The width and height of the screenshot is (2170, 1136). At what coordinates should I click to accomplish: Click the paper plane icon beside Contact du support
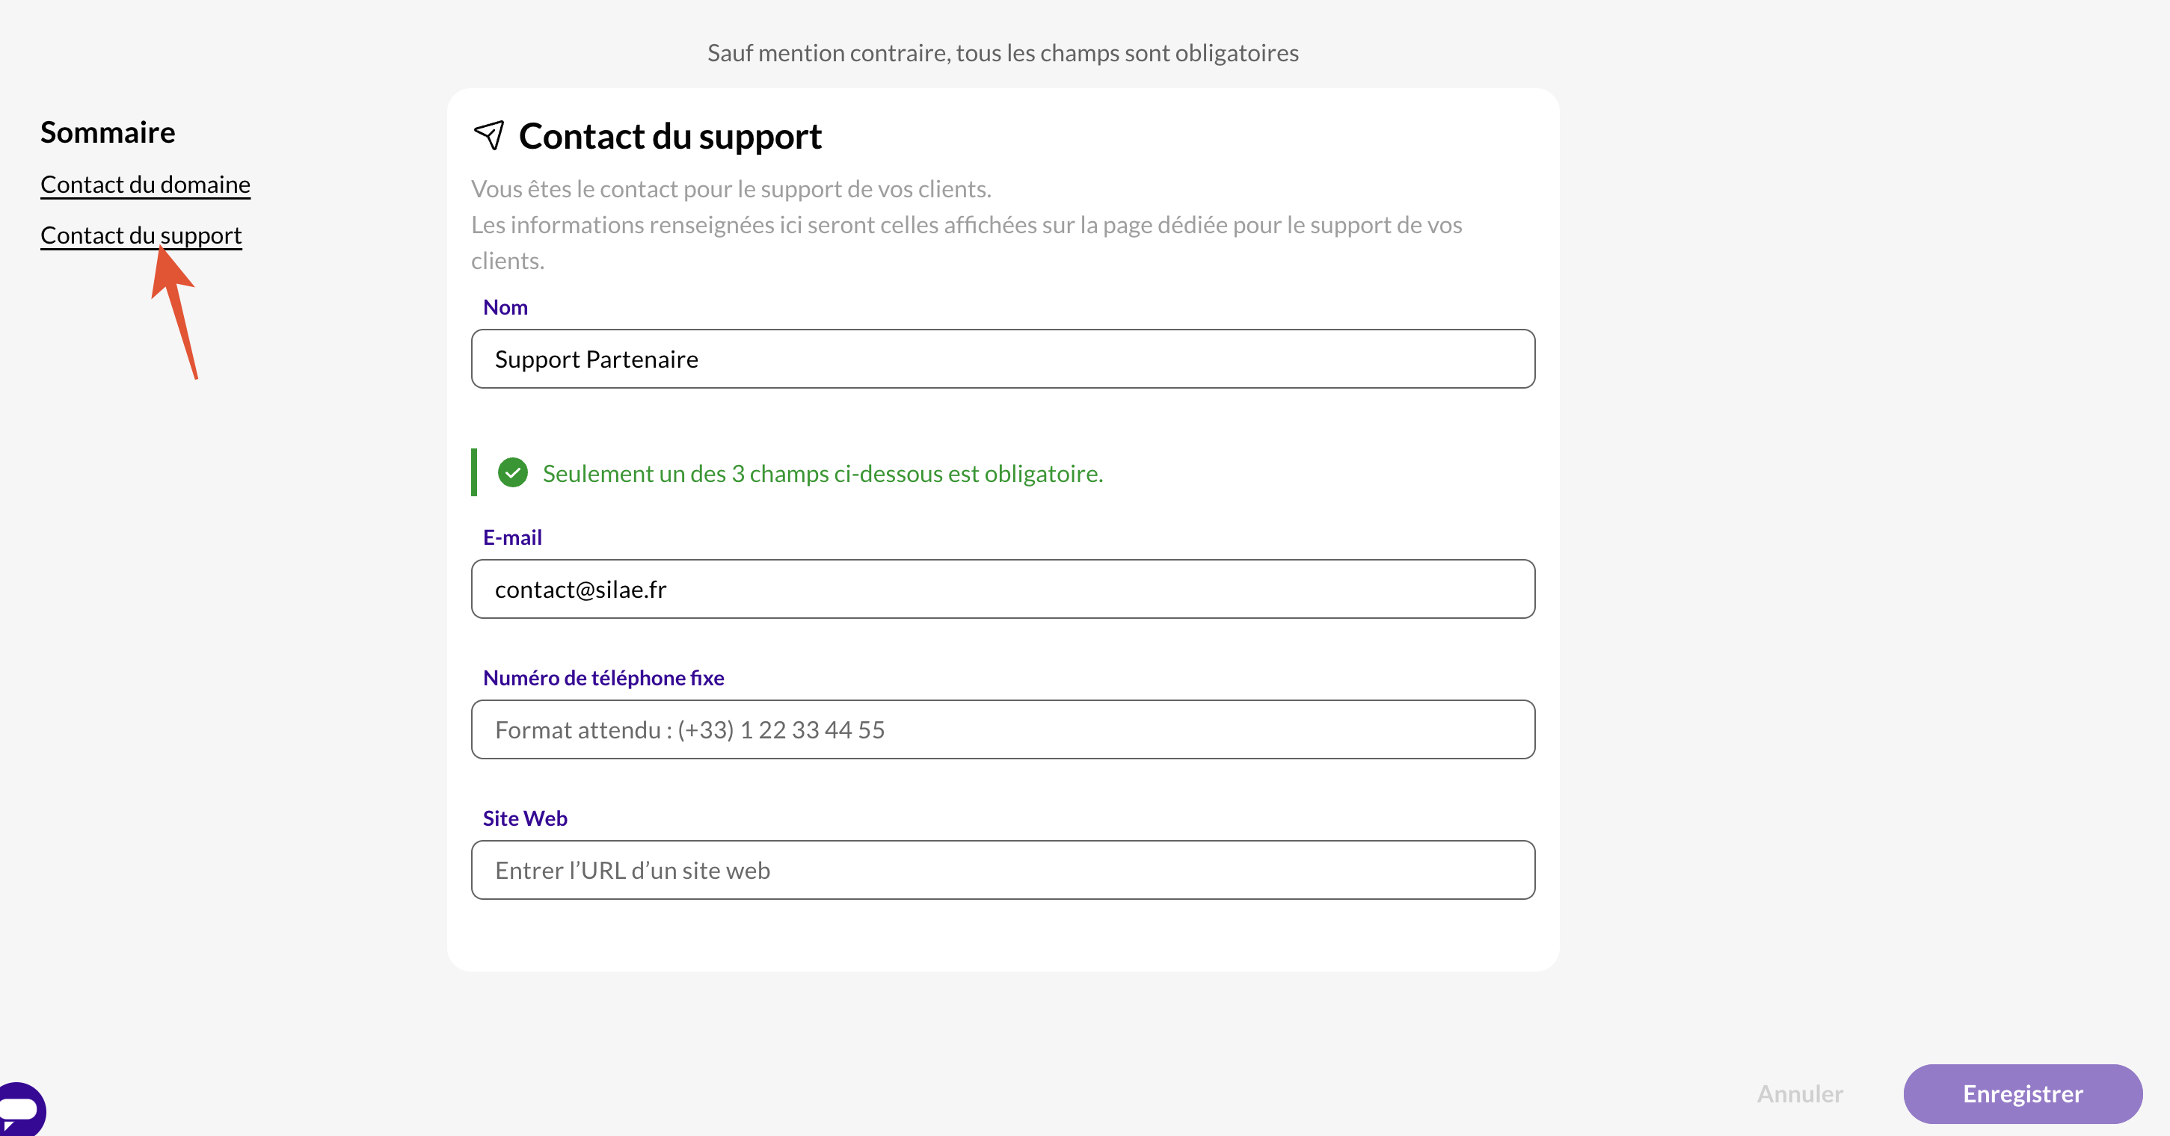point(488,135)
